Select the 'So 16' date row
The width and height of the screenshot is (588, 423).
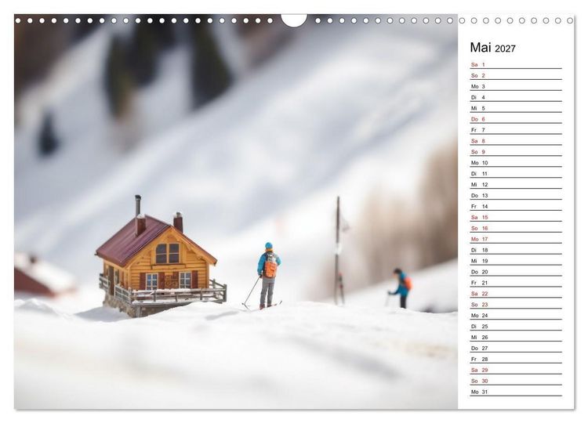coord(516,228)
